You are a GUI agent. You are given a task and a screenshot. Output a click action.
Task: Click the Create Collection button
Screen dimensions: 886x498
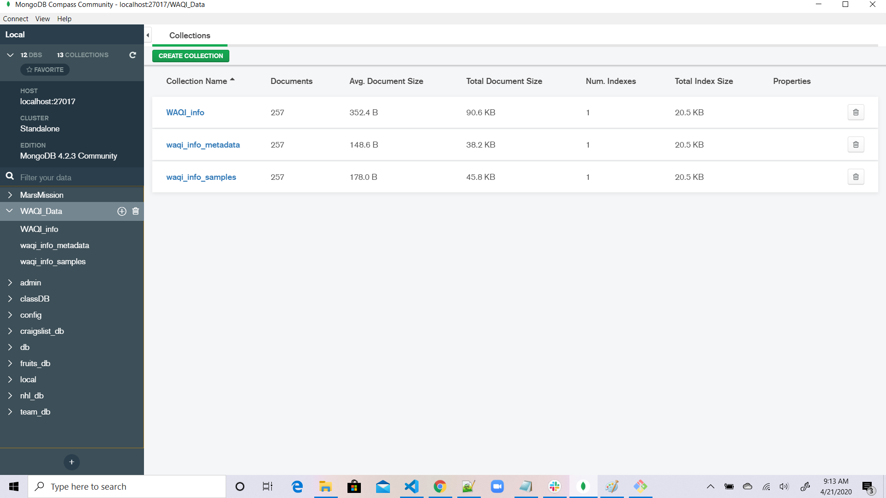[191, 56]
